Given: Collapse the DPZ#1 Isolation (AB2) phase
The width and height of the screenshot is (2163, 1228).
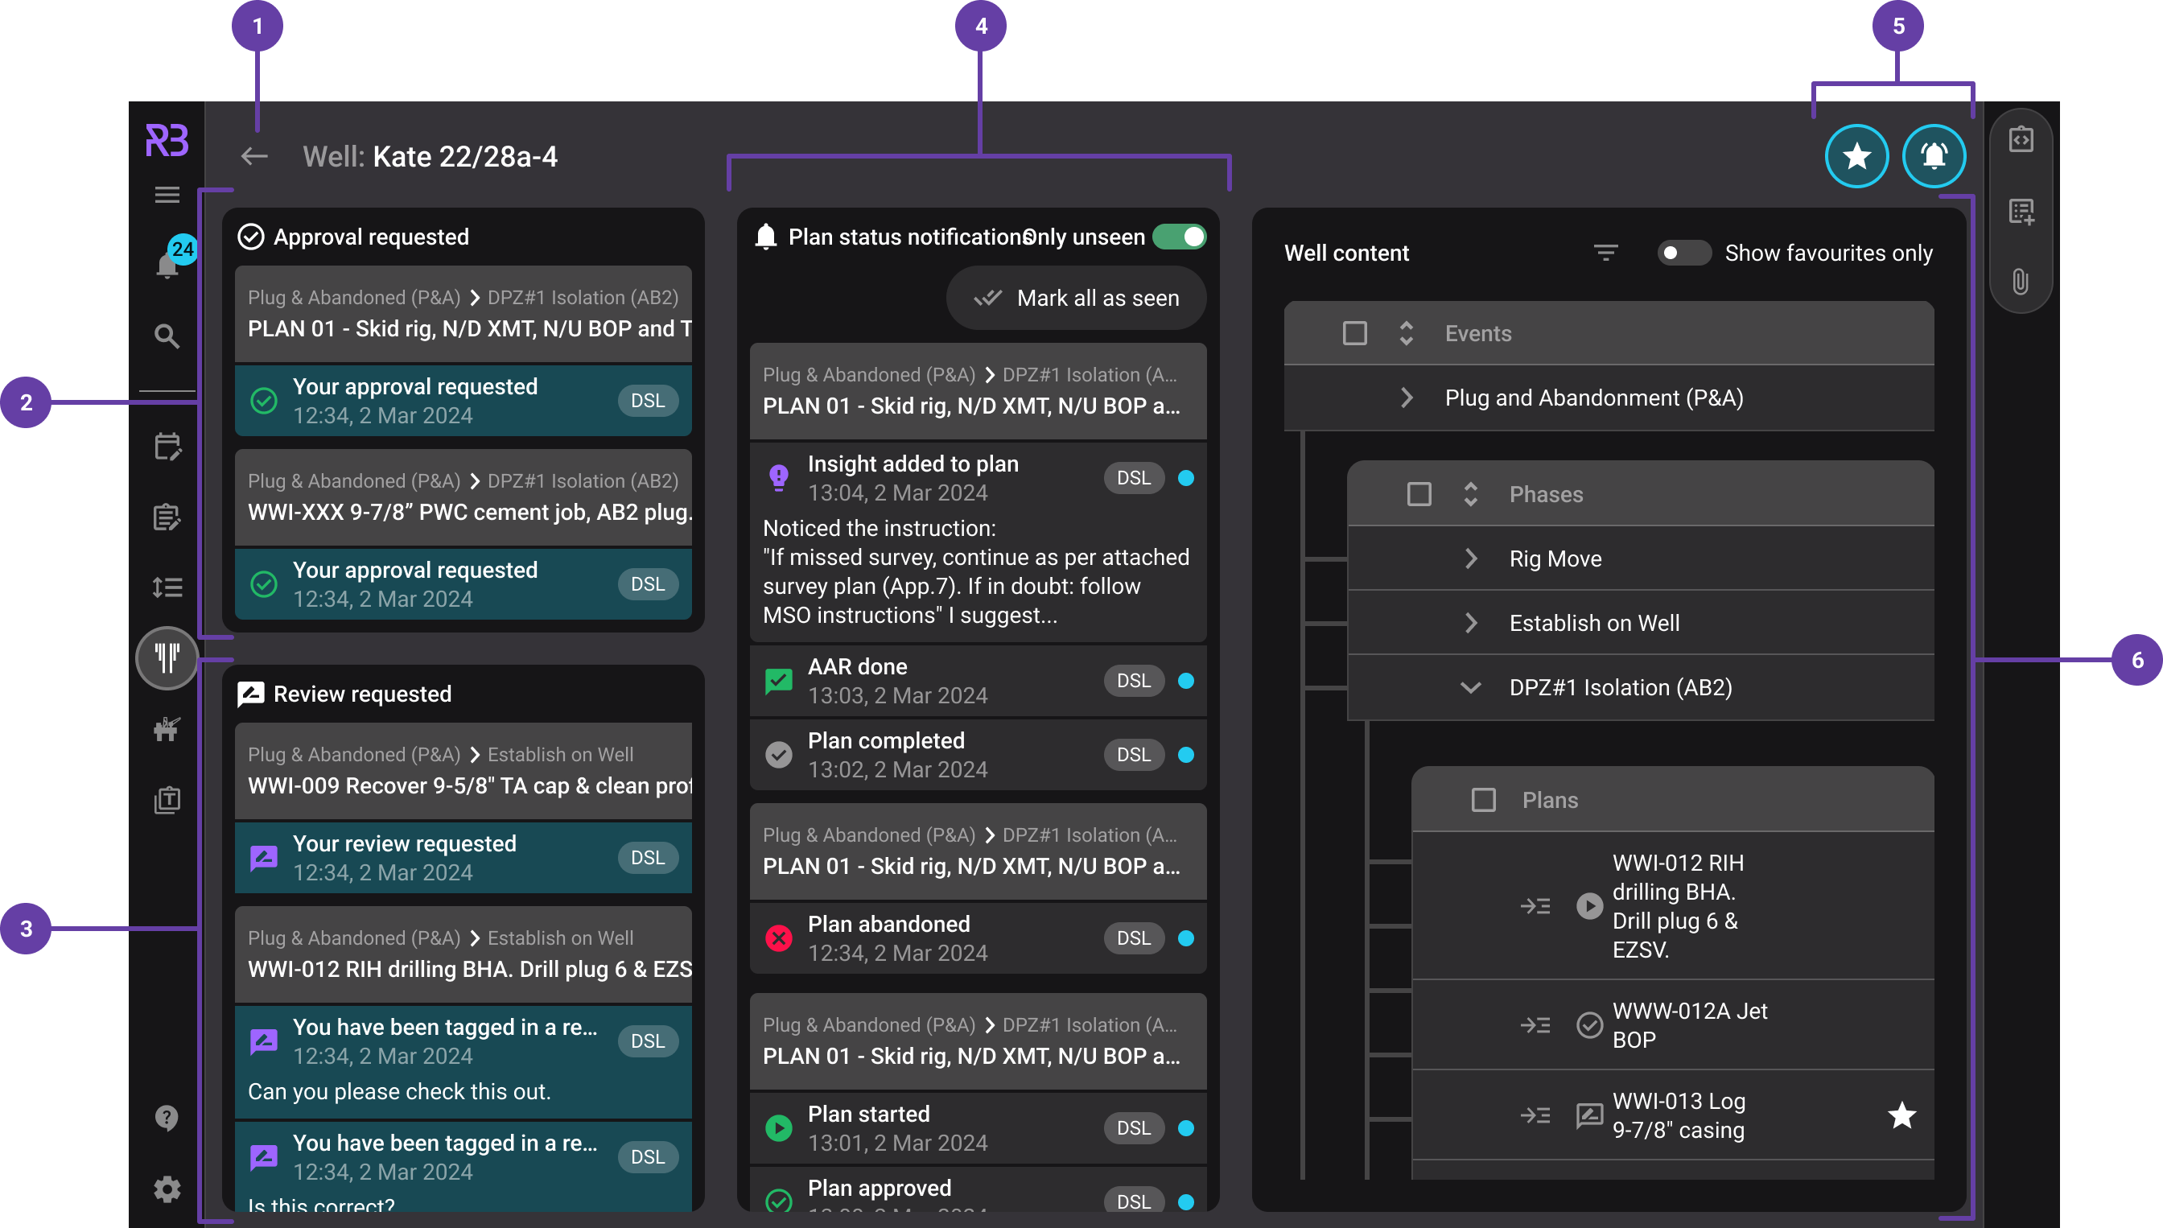Looking at the screenshot, I should 1473,687.
